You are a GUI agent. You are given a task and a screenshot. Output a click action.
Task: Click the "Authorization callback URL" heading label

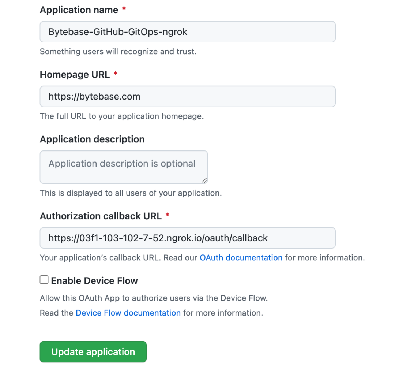tap(101, 216)
